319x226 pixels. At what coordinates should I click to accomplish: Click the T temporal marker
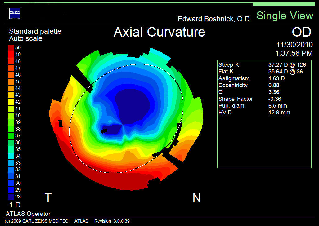(x=48, y=198)
